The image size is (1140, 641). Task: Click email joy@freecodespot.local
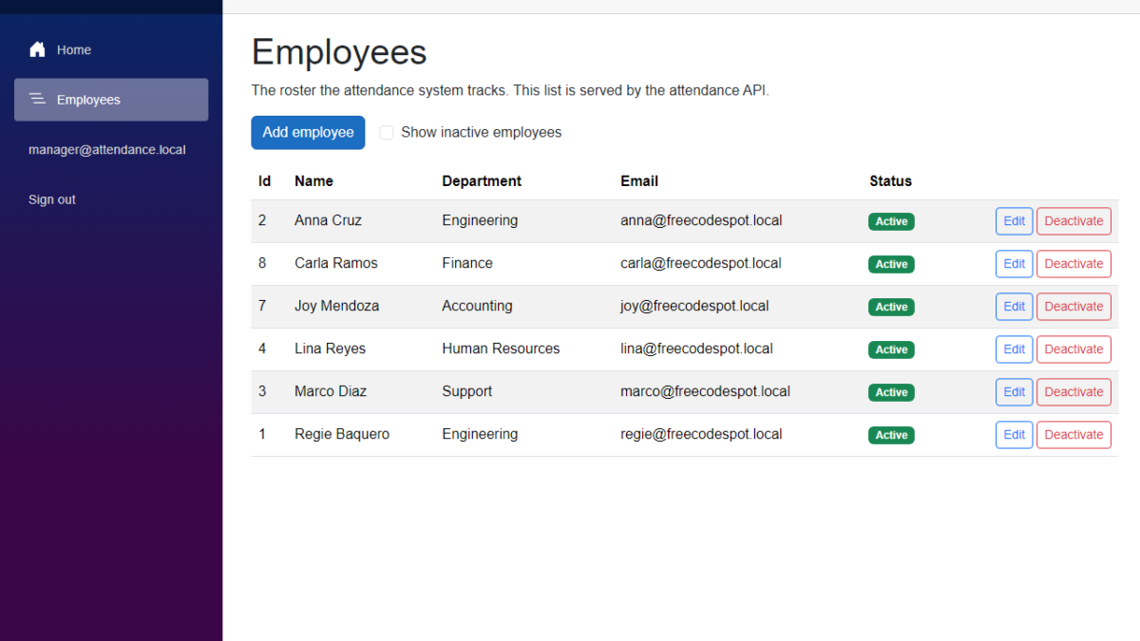click(694, 306)
